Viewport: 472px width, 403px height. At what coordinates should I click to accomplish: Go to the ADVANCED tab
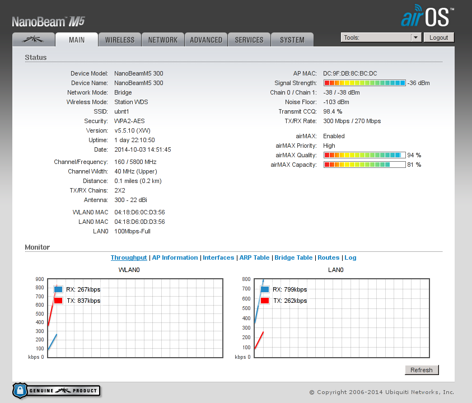click(x=206, y=39)
